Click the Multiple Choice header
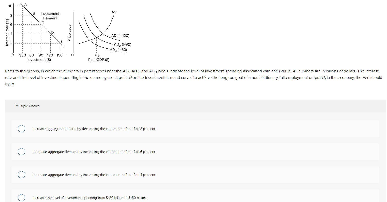This screenshot has width=387, height=202. pyautogui.click(x=28, y=106)
